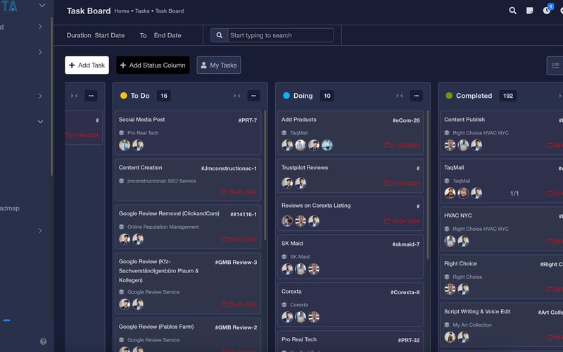Click the help question mark icon
Image resolution: width=563 pixels, height=352 pixels.
point(43,341)
